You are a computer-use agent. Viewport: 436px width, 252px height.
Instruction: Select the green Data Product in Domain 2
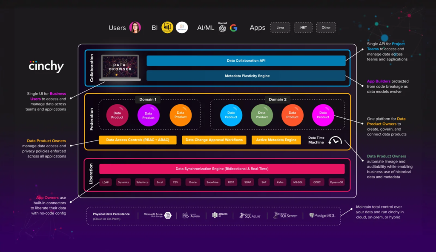[x=262, y=115]
